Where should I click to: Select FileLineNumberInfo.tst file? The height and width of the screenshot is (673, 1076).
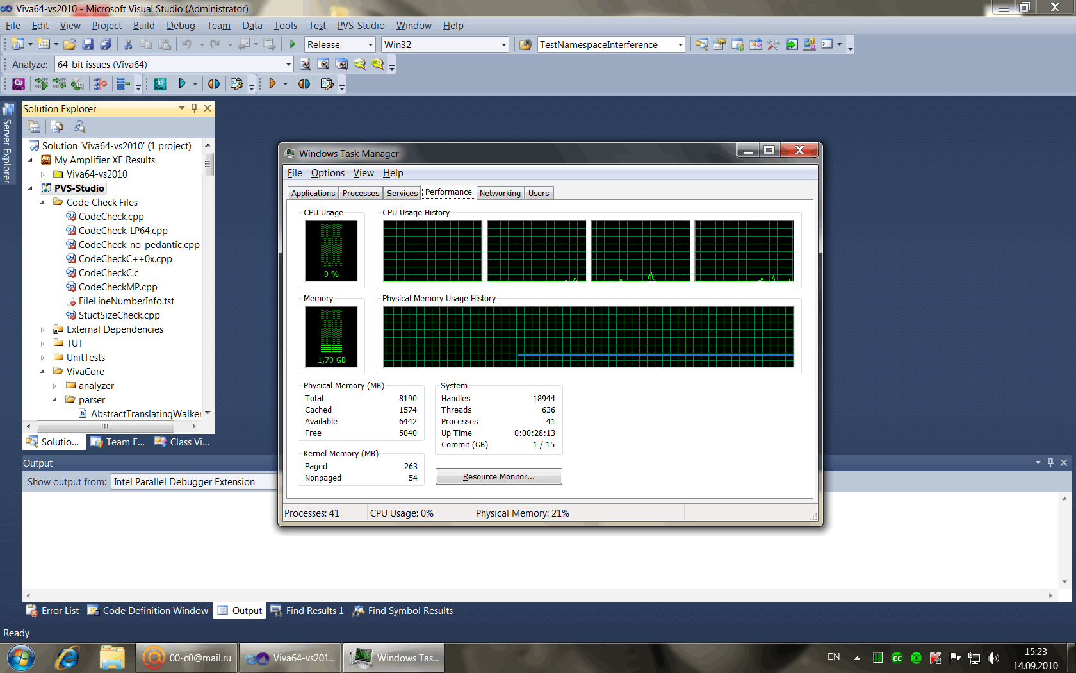click(x=126, y=301)
